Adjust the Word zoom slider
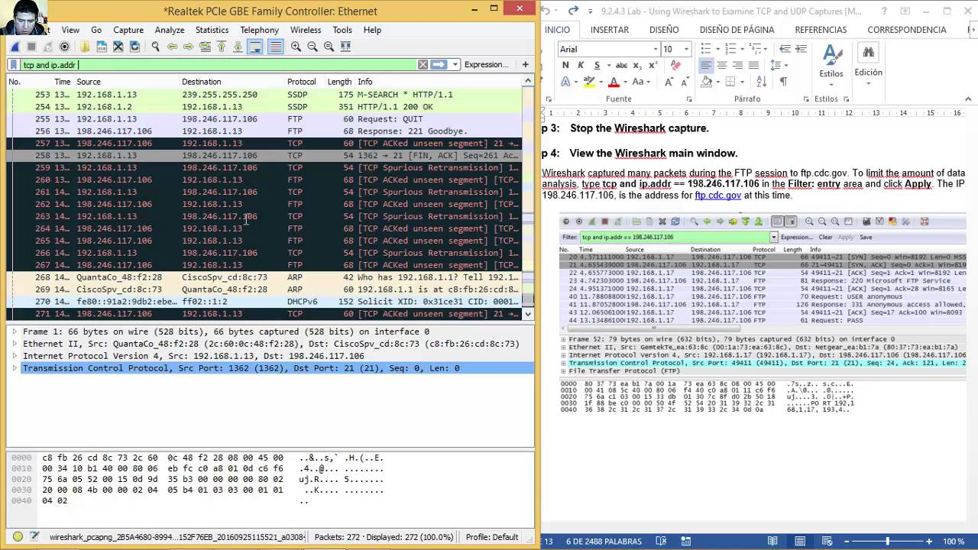Image resolution: width=978 pixels, height=550 pixels. 887,542
